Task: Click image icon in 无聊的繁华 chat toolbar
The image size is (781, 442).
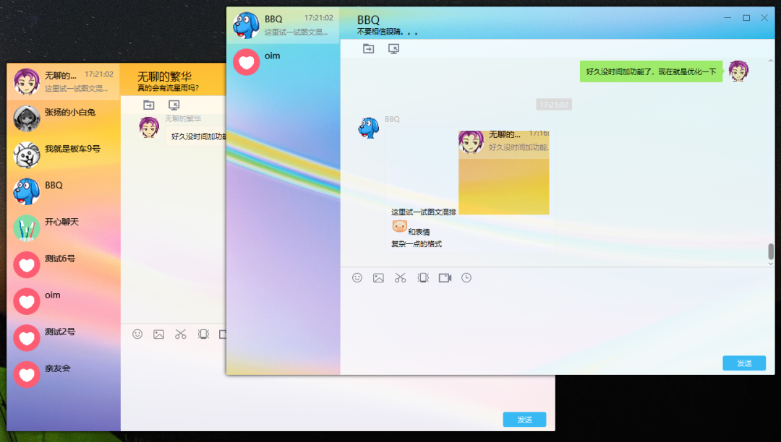Action: point(159,334)
